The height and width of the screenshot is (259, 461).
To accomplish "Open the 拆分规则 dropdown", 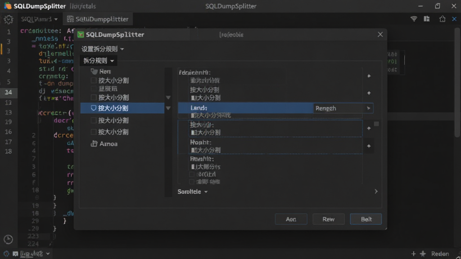I will (x=99, y=61).
